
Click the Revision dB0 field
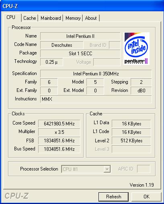[141, 91]
